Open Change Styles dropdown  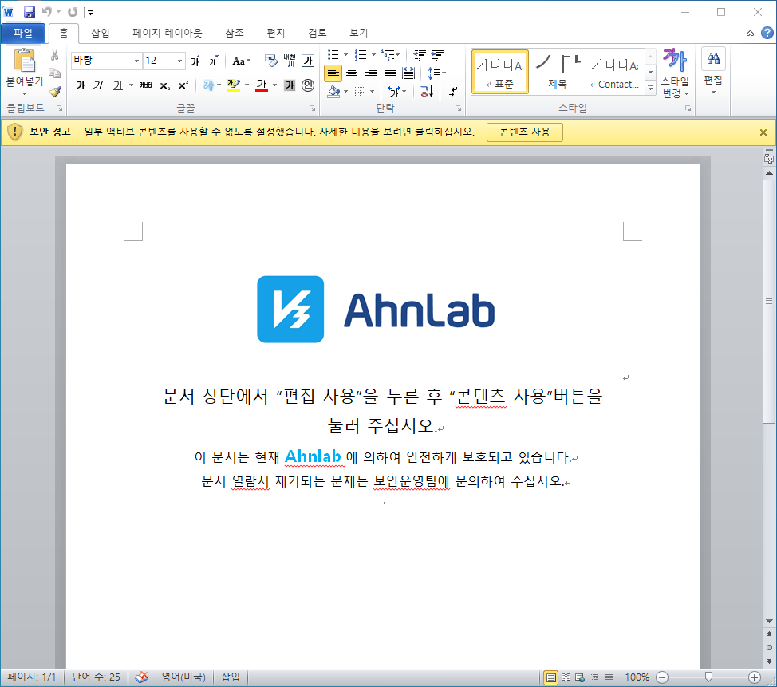point(675,73)
